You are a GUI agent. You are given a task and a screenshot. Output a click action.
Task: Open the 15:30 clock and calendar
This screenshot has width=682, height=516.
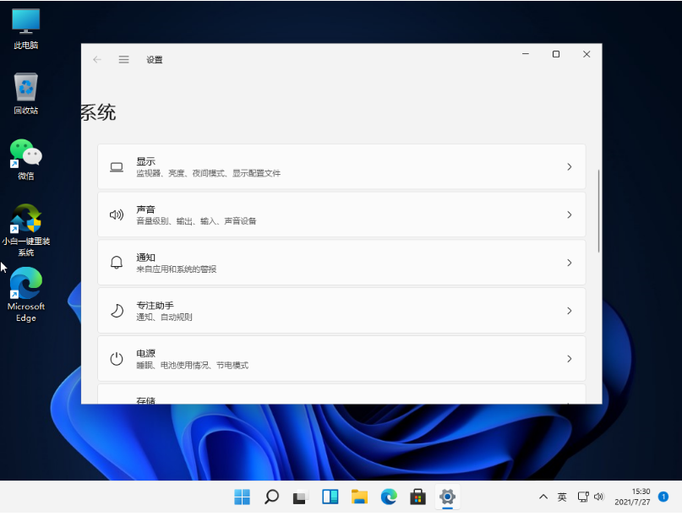pos(632,497)
